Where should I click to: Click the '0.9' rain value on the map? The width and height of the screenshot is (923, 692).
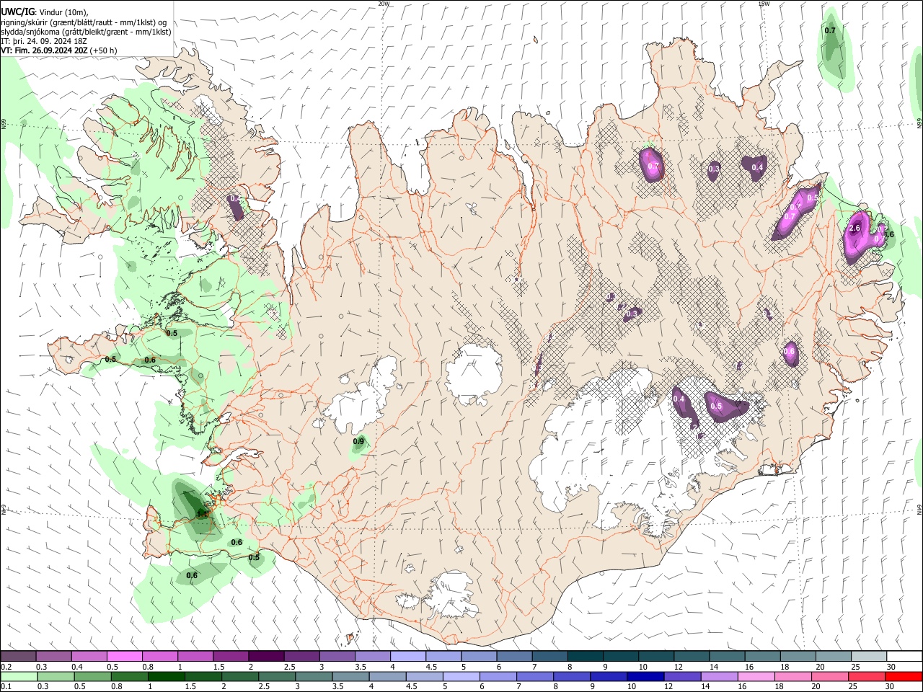358,441
